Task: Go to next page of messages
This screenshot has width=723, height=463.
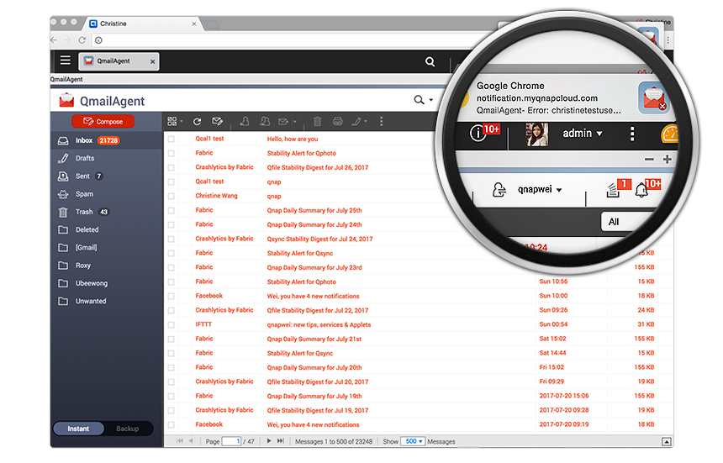Action: click(269, 441)
